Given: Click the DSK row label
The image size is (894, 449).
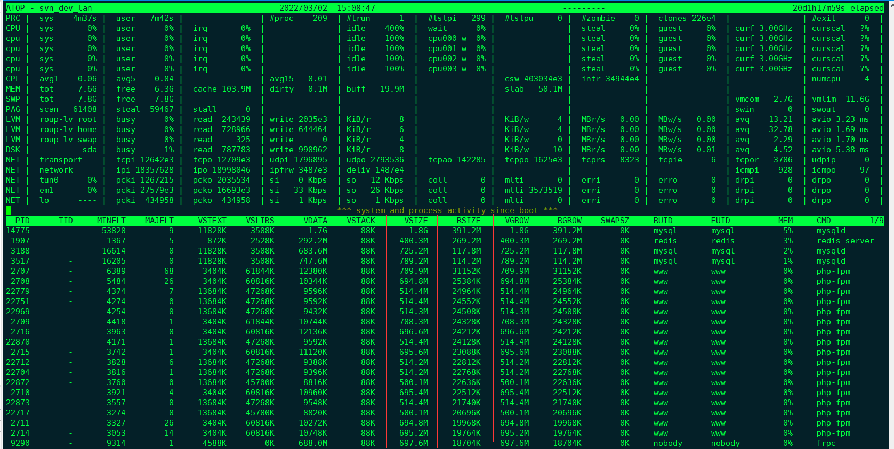Looking at the screenshot, I should coord(13,150).
